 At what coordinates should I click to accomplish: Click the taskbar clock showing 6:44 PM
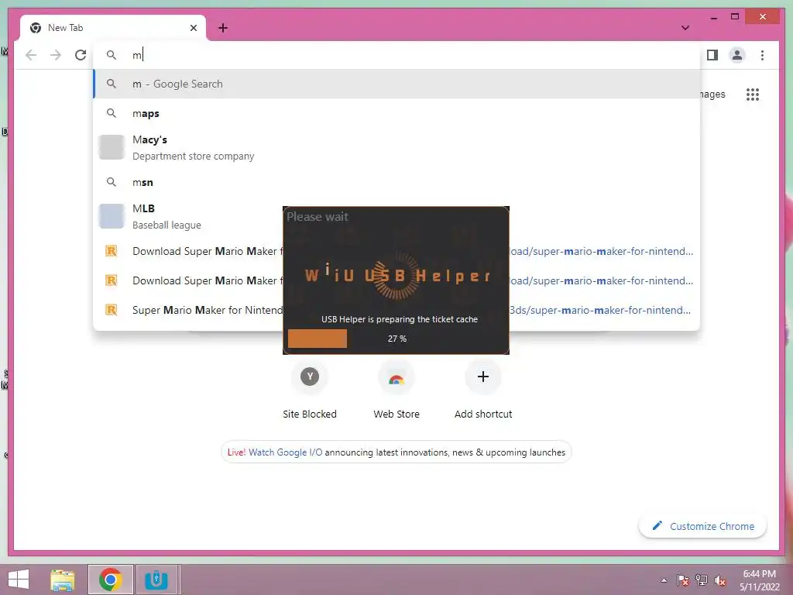tap(759, 580)
